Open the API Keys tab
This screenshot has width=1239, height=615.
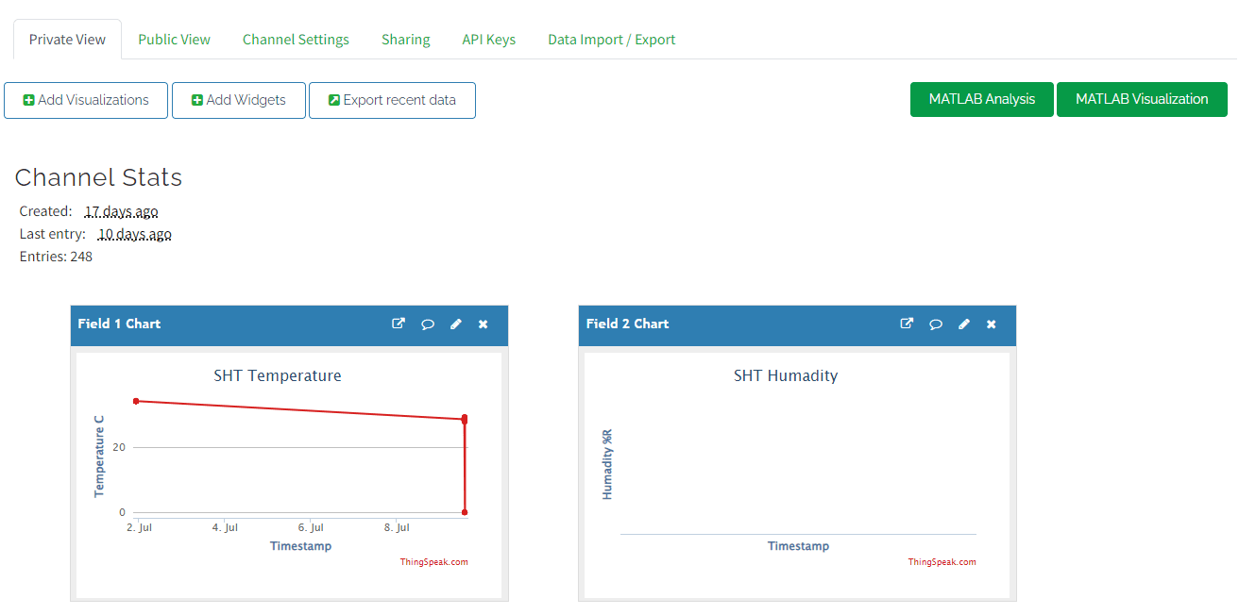click(488, 40)
